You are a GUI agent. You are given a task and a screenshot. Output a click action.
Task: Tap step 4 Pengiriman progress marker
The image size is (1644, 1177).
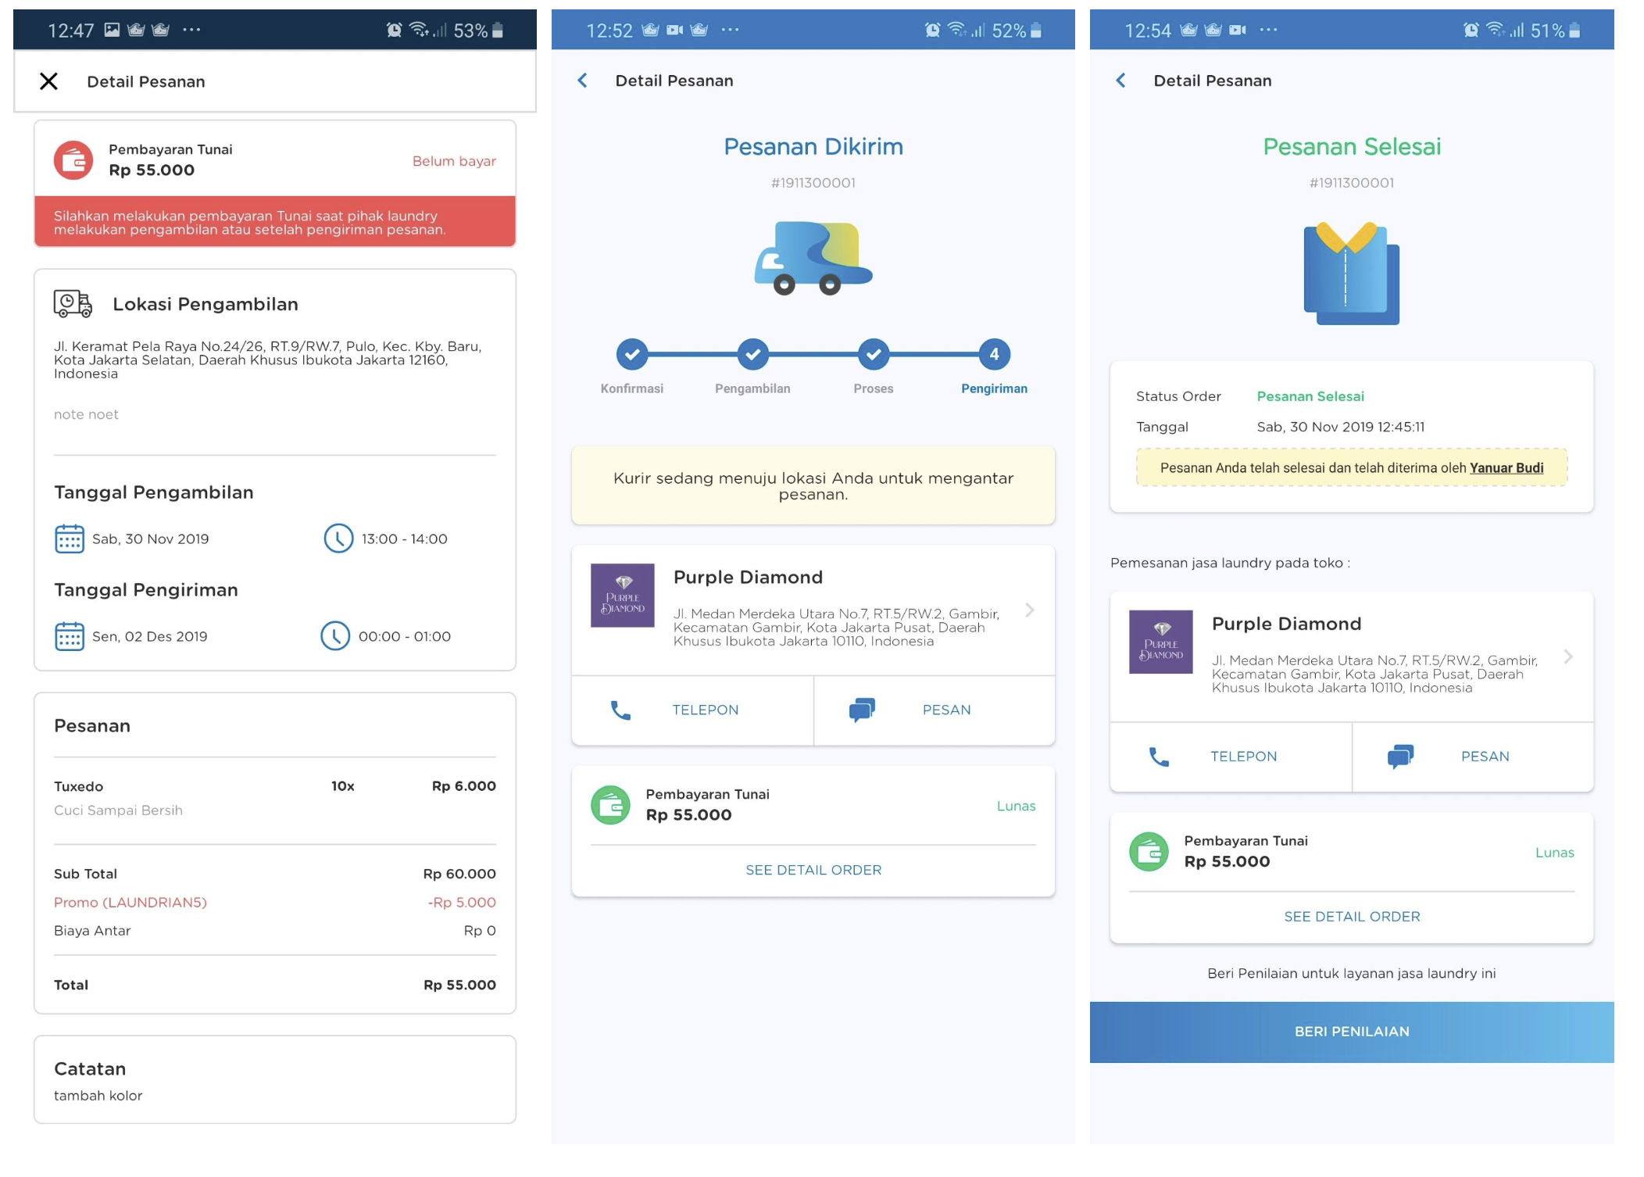coord(994,354)
